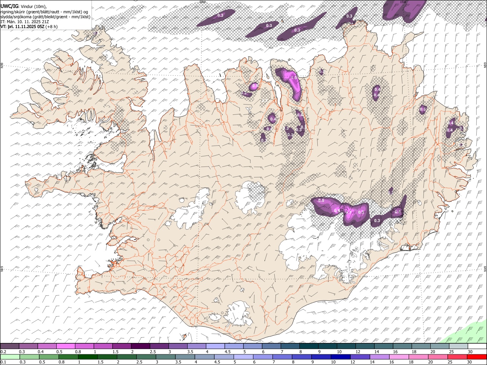
Task: Click the 'IT: Mán. 10. 11. 2025 21Z' line
Action: coord(24,22)
